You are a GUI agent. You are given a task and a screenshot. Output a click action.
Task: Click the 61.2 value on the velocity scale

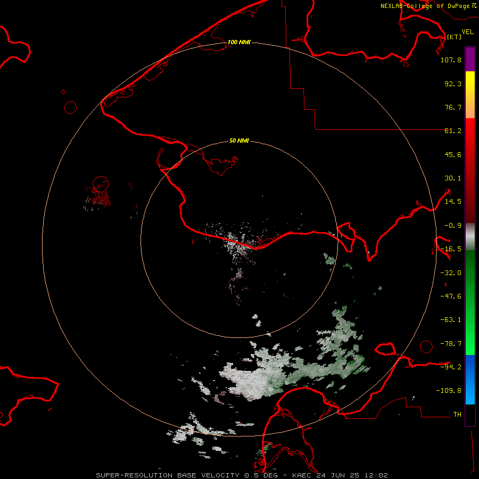[x=453, y=131]
